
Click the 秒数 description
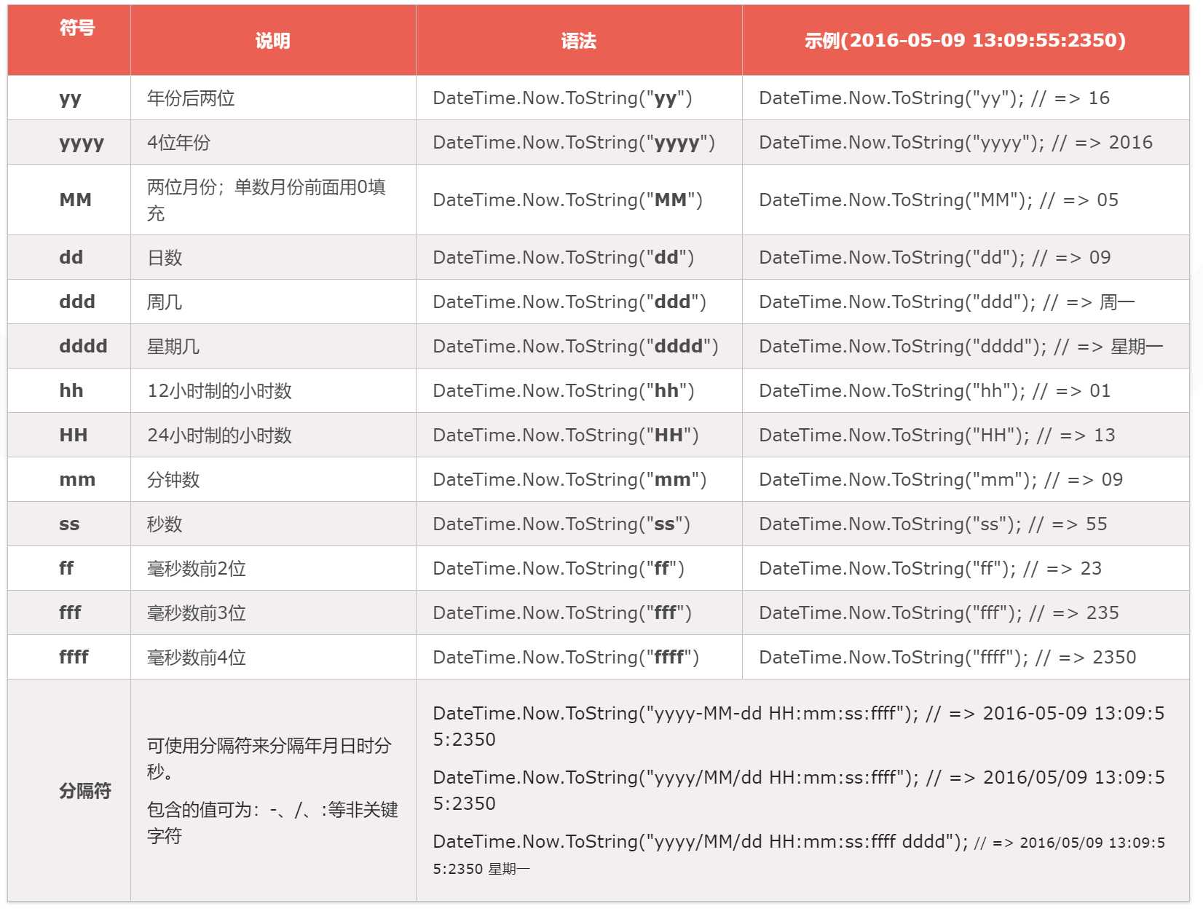(165, 524)
